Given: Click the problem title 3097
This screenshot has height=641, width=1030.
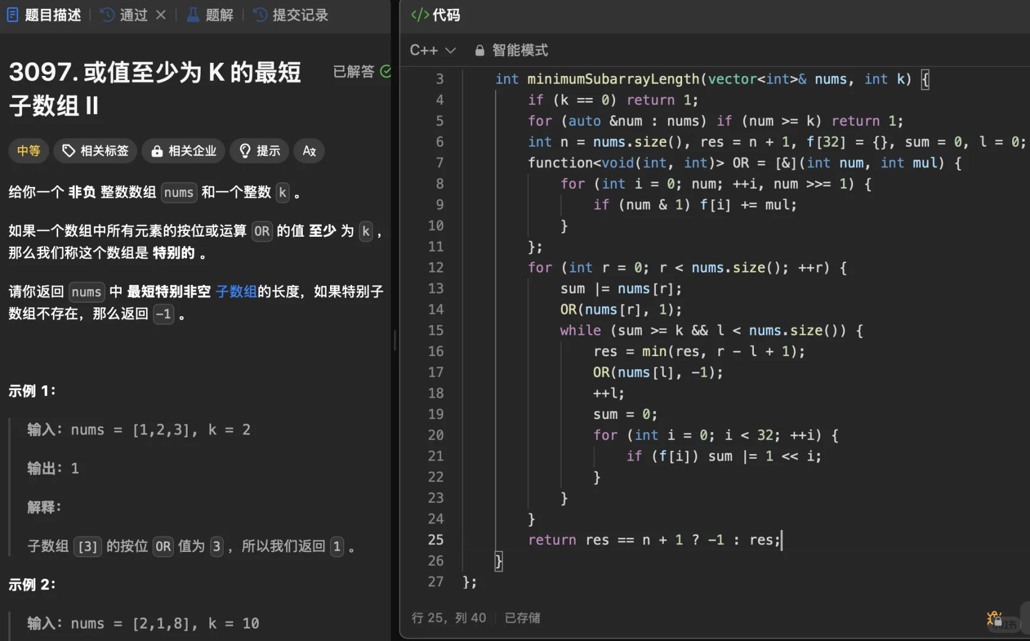Looking at the screenshot, I should click(x=155, y=89).
